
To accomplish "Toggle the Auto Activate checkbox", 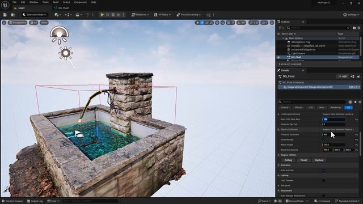I will [x=324, y=170].
